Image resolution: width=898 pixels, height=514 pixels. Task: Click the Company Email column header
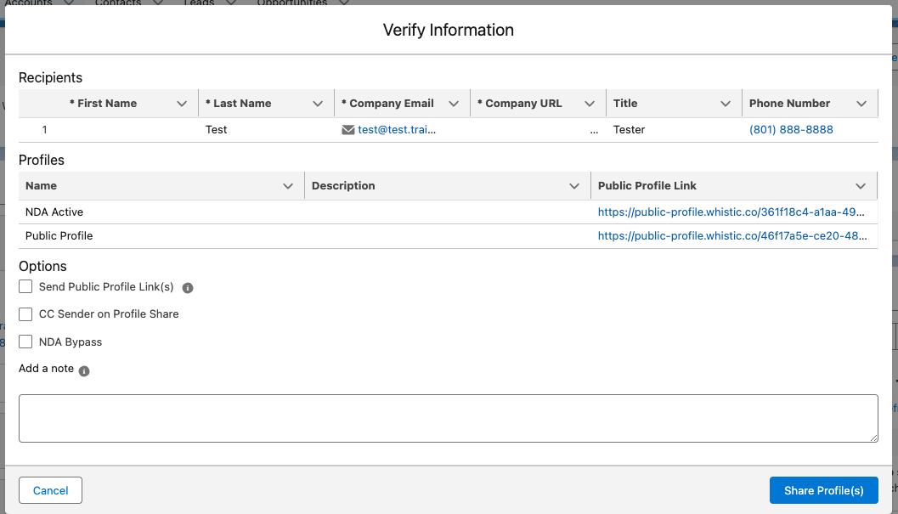387,104
